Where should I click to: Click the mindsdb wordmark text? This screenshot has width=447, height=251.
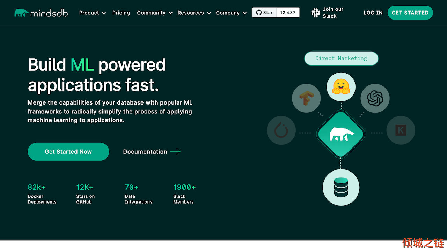click(49, 13)
